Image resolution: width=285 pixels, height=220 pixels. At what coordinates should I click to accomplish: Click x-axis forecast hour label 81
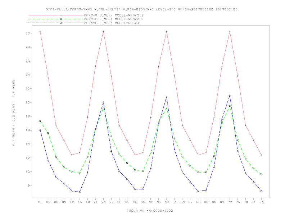coord(254,202)
